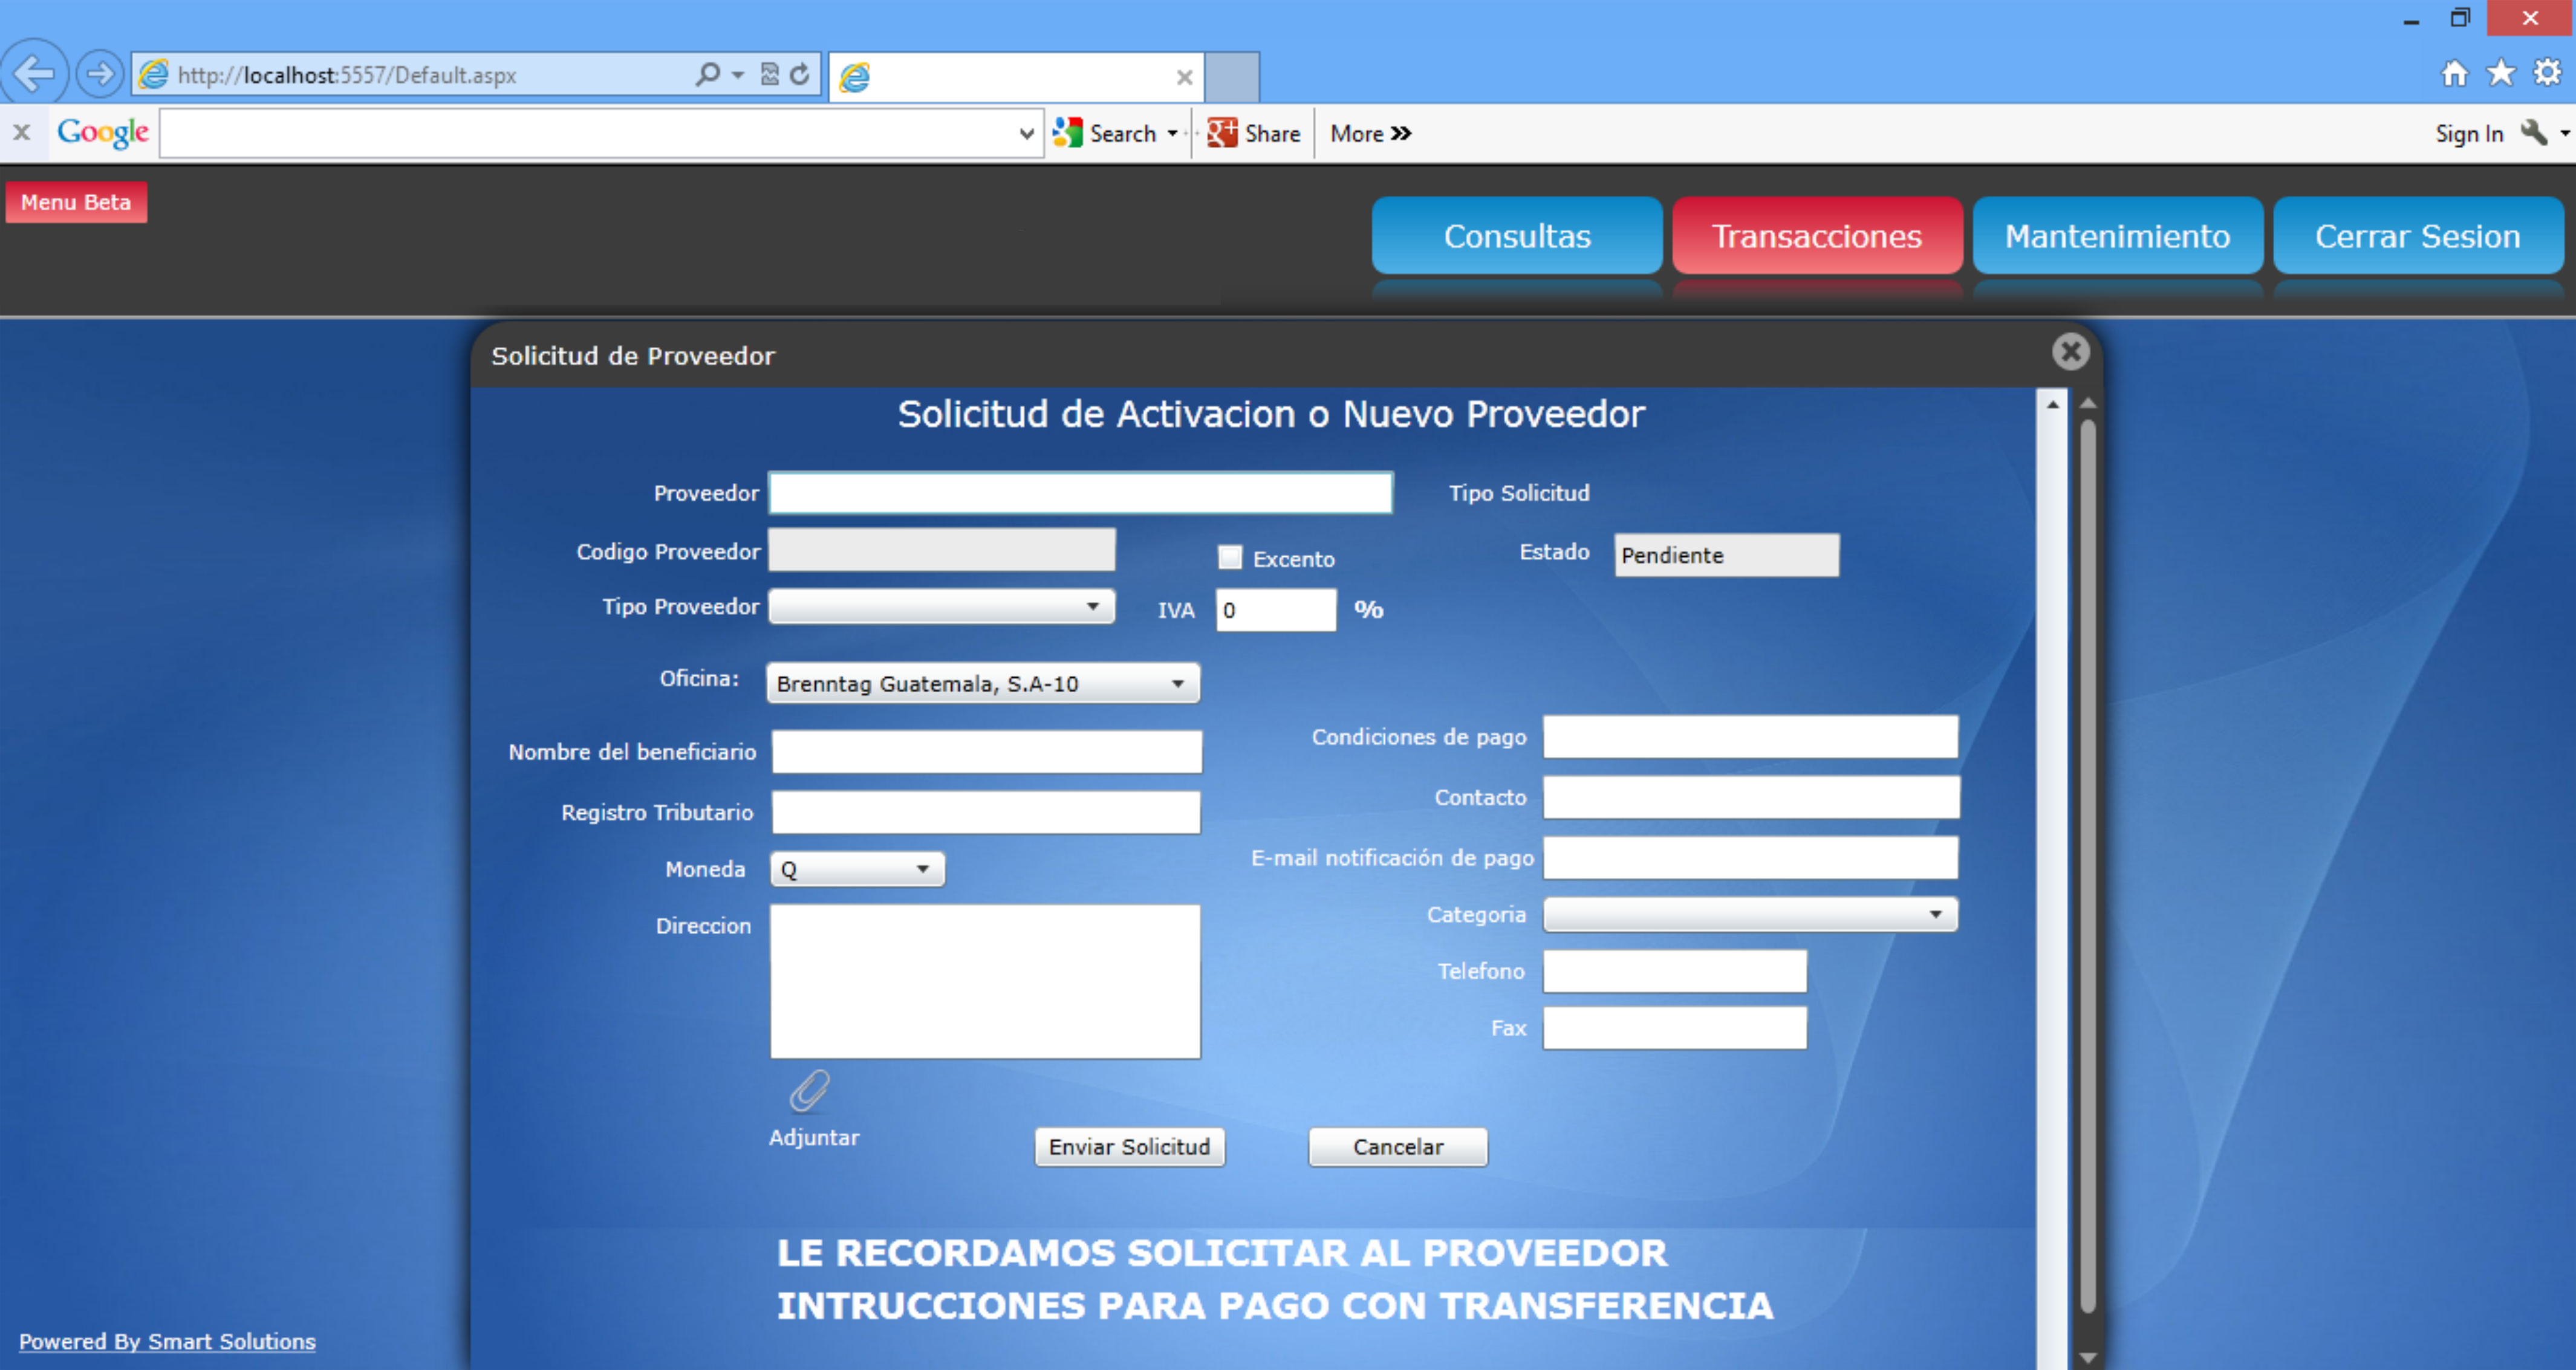
Task: Open the Google toolbar wrench settings
Action: coord(2533,133)
